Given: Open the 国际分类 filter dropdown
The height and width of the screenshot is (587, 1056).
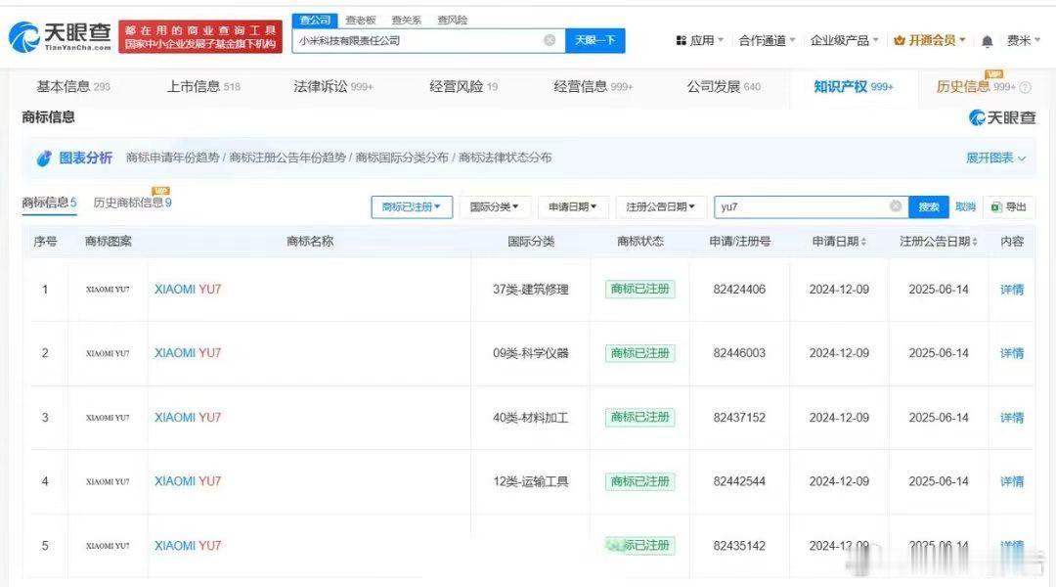Looking at the screenshot, I should 495,206.
